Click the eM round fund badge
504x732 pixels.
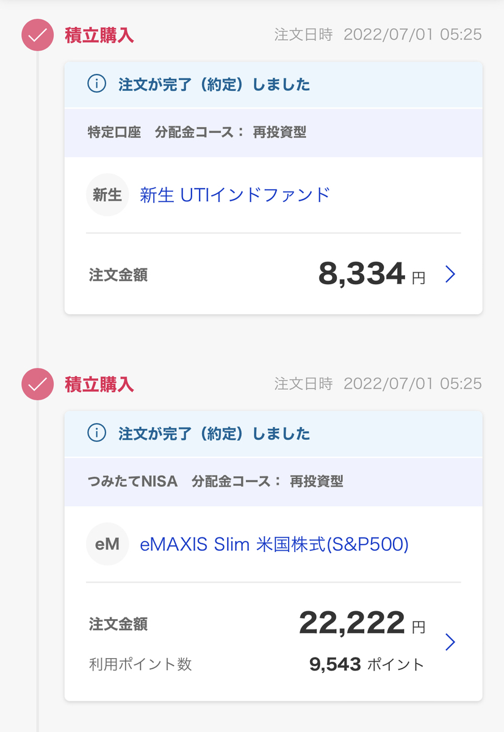pyautogui.click(x=107, y=544)
